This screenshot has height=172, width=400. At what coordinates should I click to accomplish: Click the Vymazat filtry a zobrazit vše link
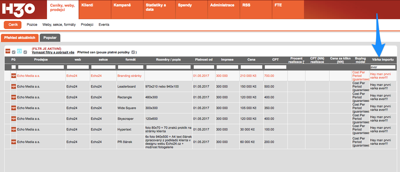click(x=53, y=52)
